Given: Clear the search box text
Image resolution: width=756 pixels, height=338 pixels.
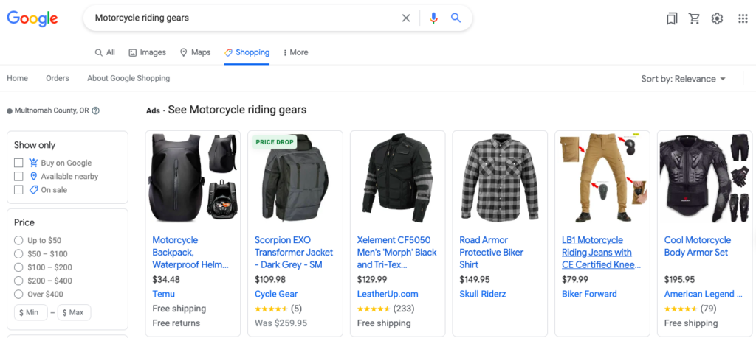Looking at the screenshot, I should click(405, 18).
